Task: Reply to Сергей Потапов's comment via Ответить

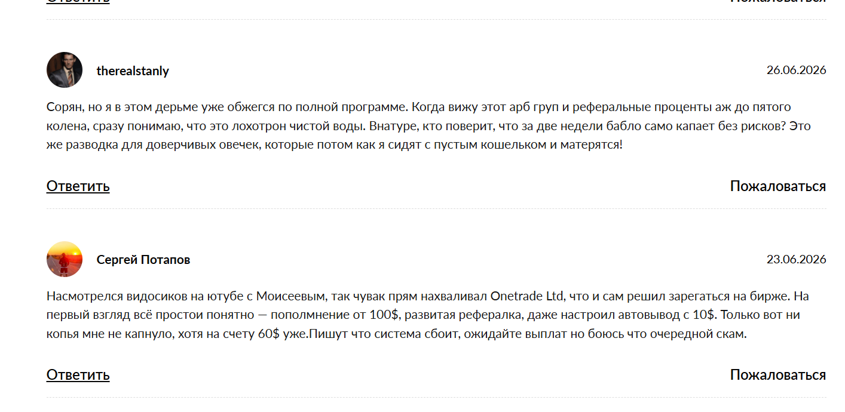Action: pyautogui.click(x=78, y=374)
